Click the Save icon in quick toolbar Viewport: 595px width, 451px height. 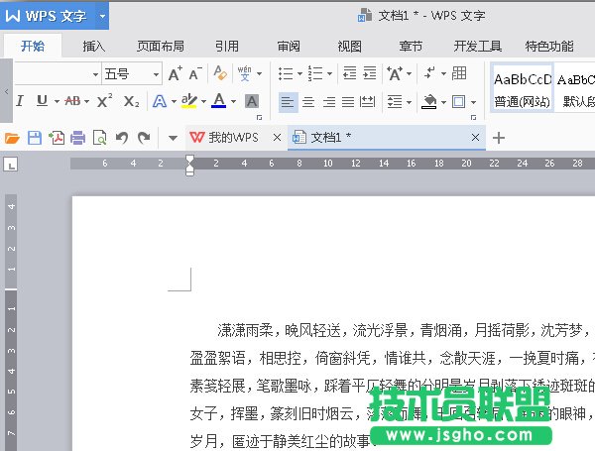[35, 138]
